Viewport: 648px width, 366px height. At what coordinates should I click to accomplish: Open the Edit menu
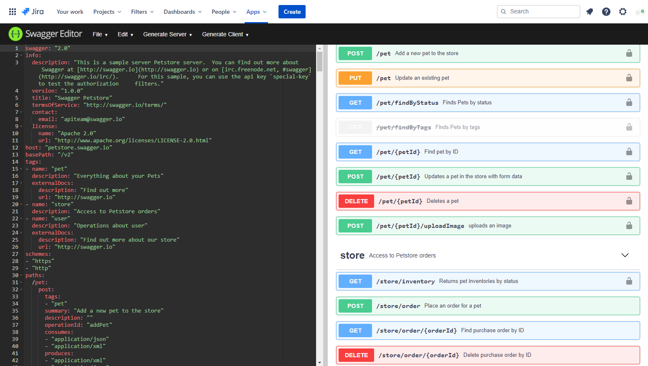point(125,34)
